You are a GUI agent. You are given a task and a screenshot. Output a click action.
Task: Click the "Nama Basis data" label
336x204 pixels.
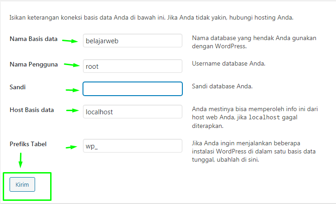(x=33, y=39)
